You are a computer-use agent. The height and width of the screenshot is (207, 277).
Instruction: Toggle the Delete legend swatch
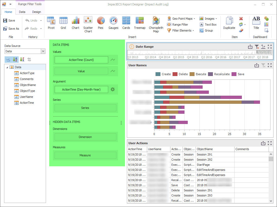point(175,74)
